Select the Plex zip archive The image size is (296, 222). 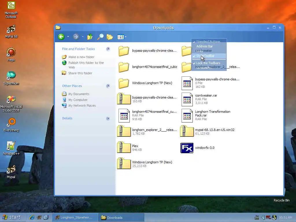[124, 148]
